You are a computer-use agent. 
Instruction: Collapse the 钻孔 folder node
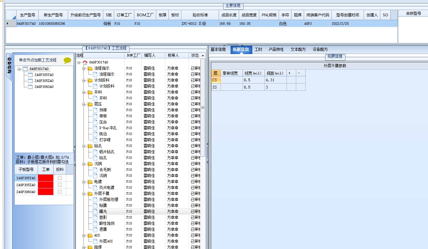point(84,146)
